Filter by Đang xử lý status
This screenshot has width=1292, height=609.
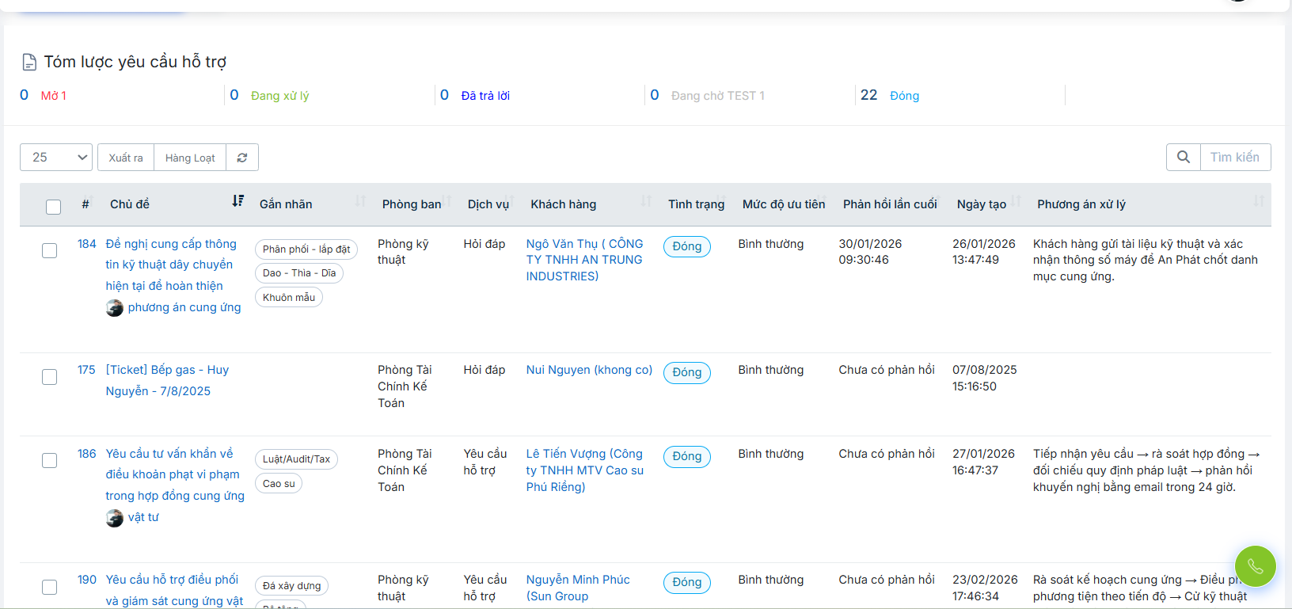point(279,96)
